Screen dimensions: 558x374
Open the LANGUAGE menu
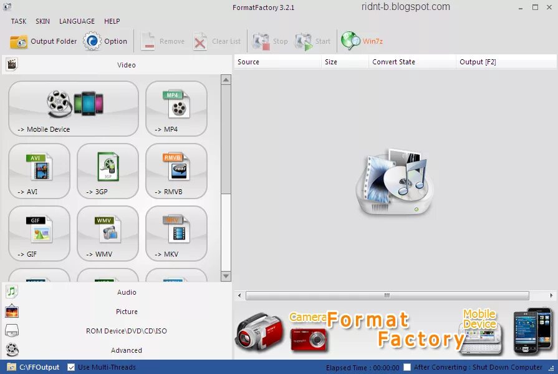point(77,21)
